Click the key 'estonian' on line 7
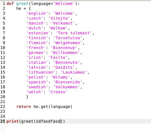This screenshot has height=133, width=151. point(38,33)
